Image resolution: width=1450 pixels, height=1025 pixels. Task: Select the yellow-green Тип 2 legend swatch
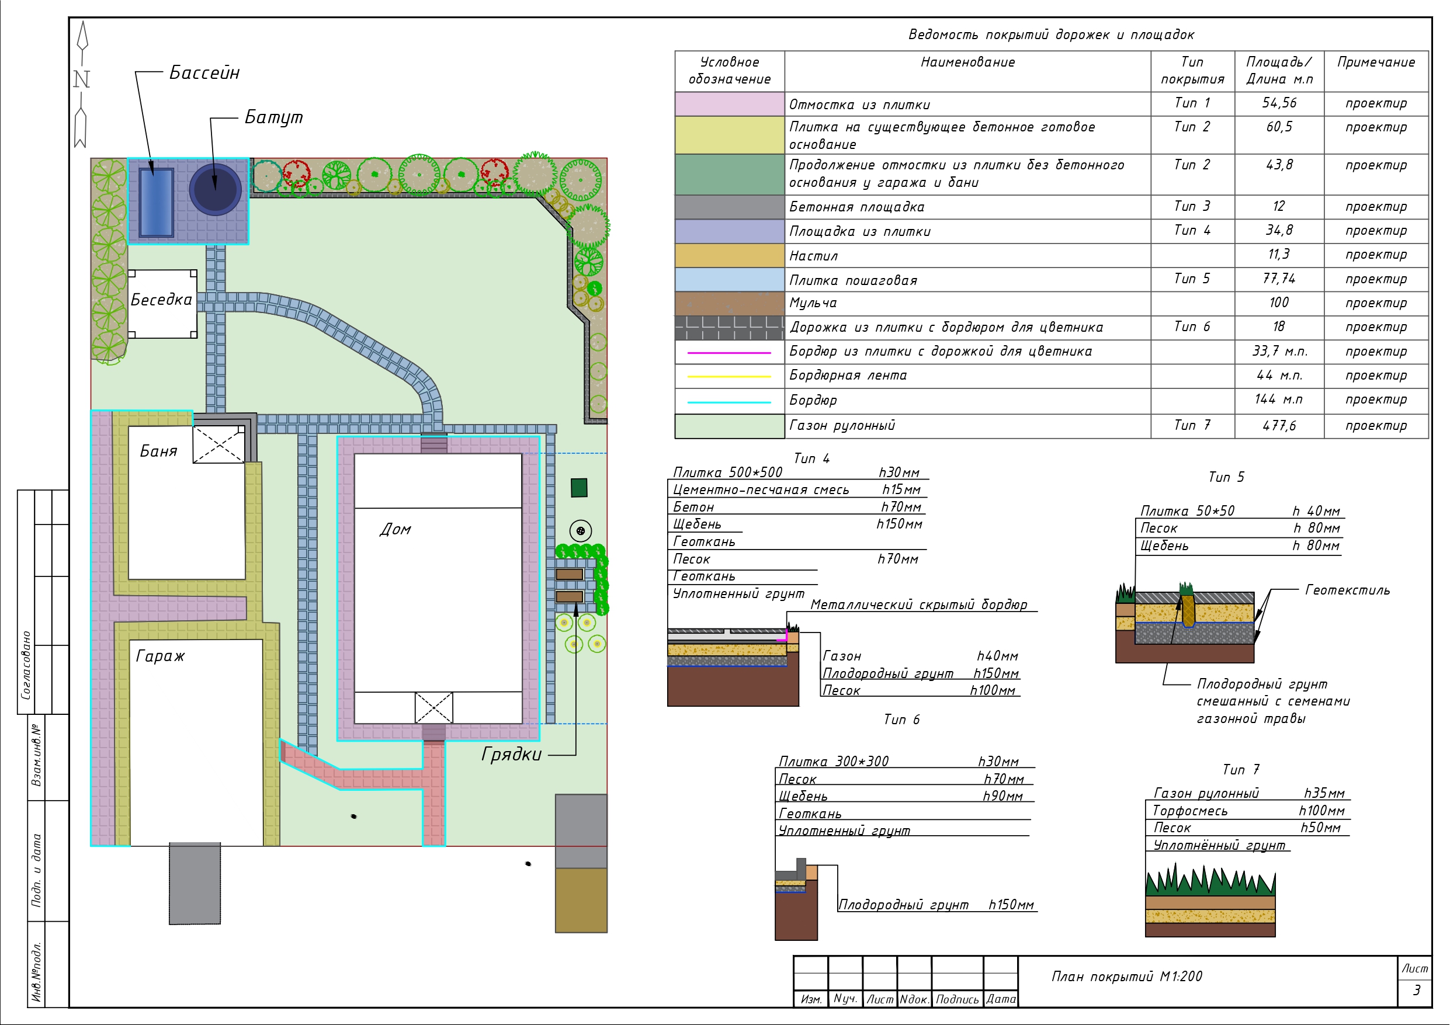[x=730, y=134]
